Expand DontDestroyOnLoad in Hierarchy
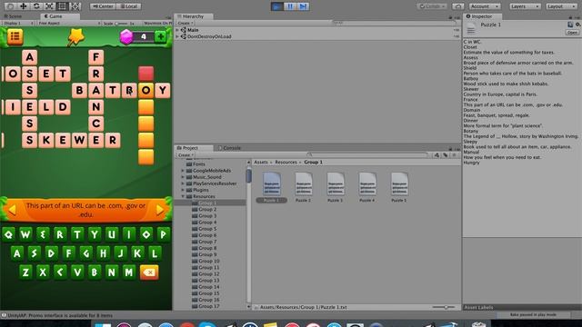 [x=177, y=36]
